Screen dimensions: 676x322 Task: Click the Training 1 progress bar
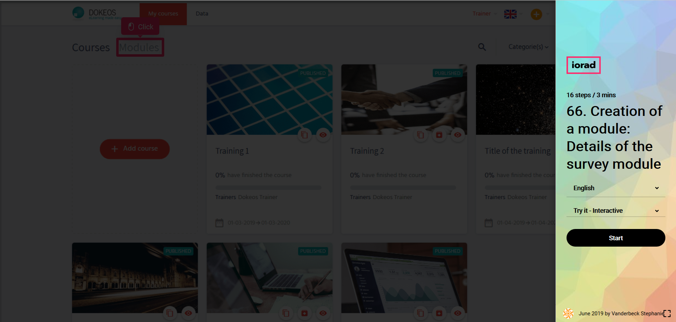(x=268, y=188)
